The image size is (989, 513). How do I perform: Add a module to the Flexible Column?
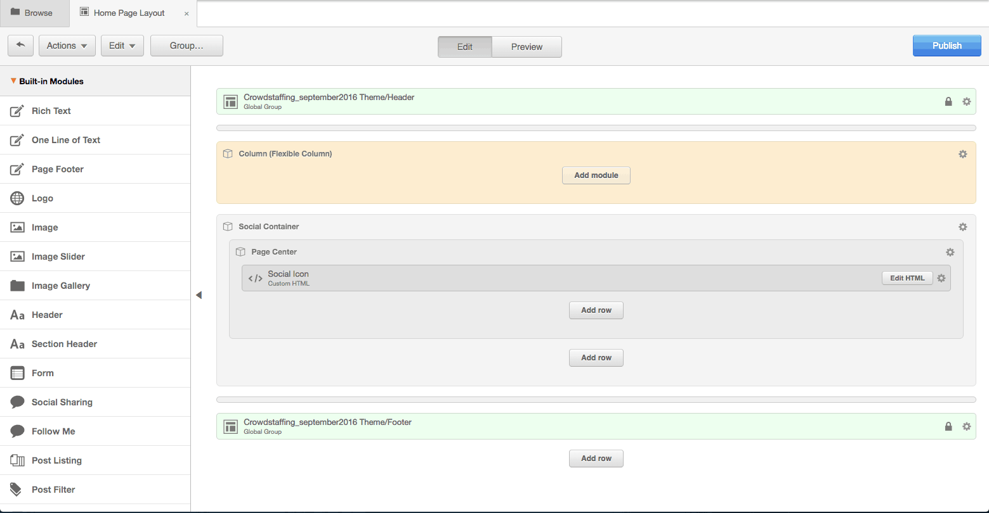tap(596, 175)
